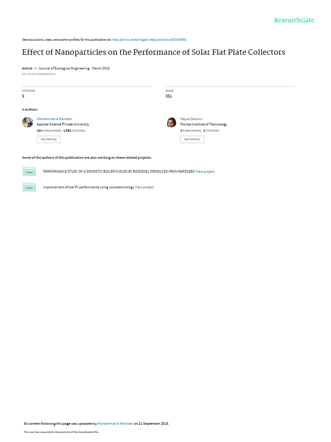The width and height of the screenshot is (331, 442).
Task: Click Applied Science Private University affiliation
Action: 63,124
